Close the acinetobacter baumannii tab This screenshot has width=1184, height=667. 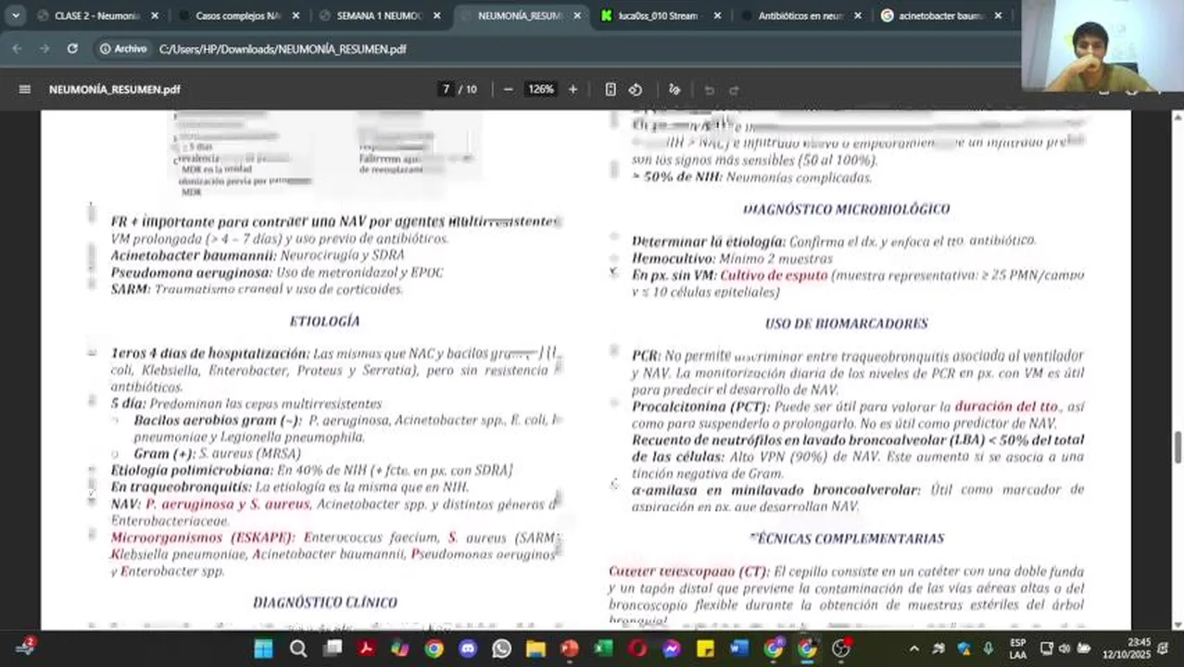(998, 16)
